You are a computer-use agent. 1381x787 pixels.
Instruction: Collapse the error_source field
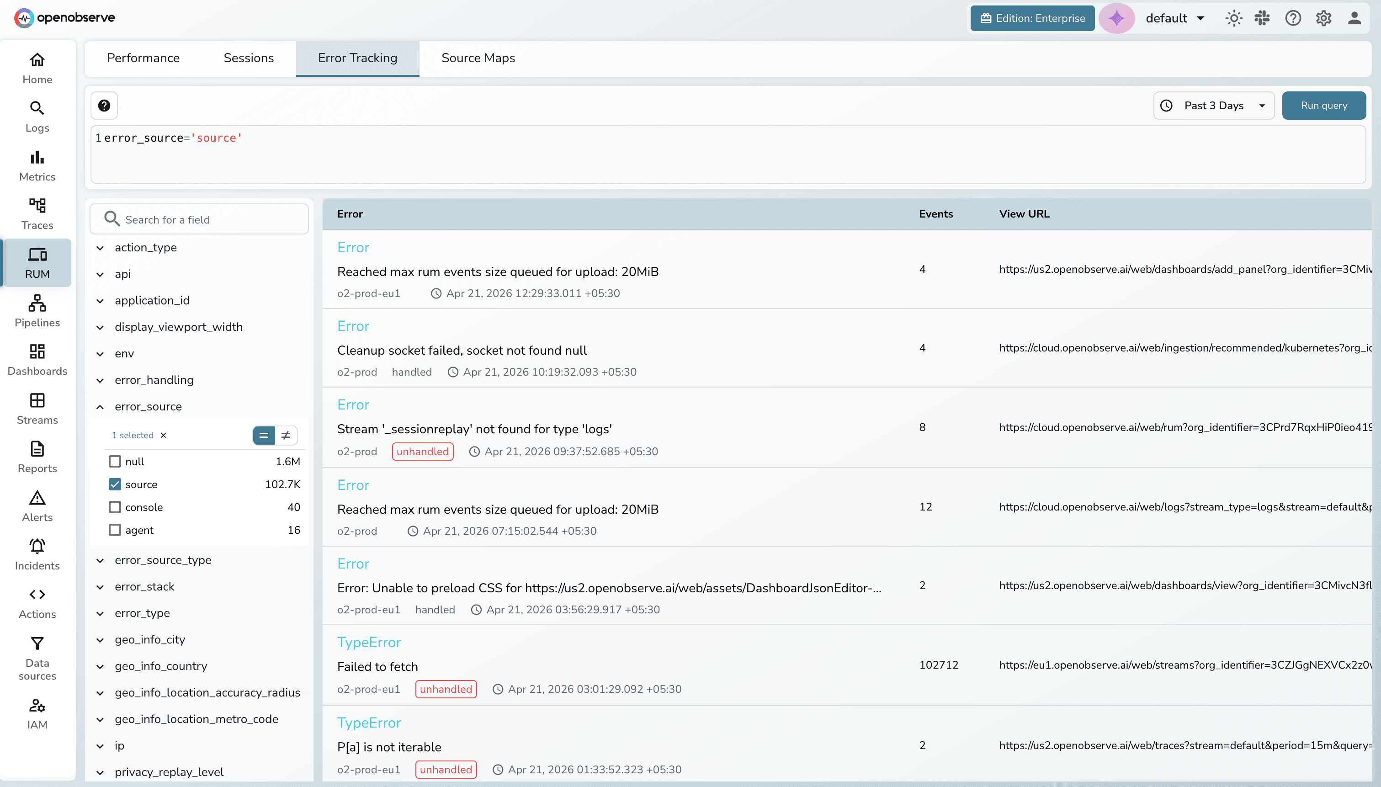point(100,406)
